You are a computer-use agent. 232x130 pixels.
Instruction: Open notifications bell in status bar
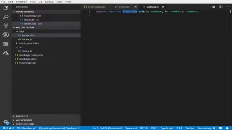coord(227,128)
